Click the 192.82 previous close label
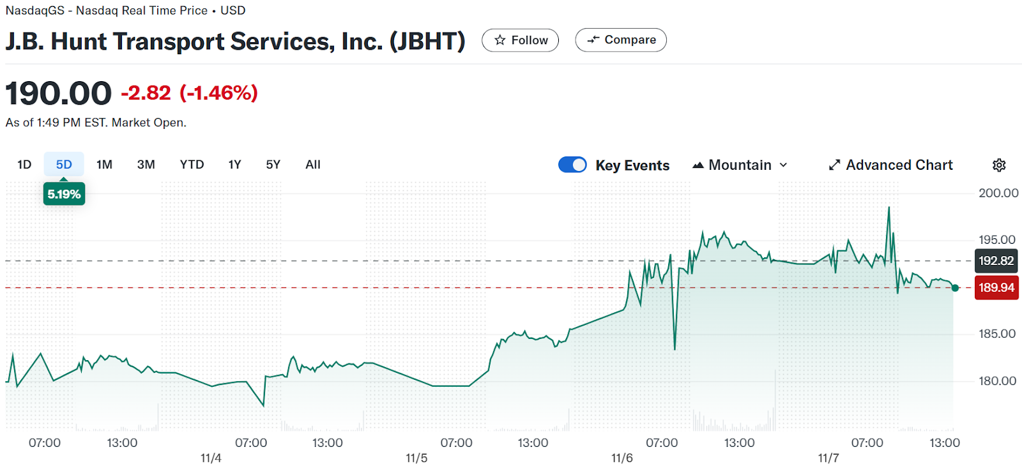Image resolution: width=1022 pixels, height=468 pixels. [996, 260]
